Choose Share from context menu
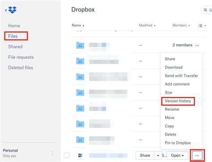Screen dimensions: 212x162 (x=170, y=59)
